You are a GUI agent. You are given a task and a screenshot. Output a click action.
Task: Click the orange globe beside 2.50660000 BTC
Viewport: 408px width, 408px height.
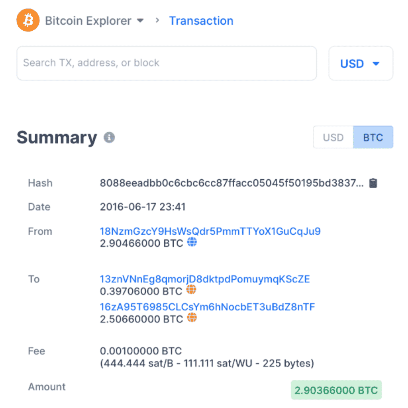[192, 318]
